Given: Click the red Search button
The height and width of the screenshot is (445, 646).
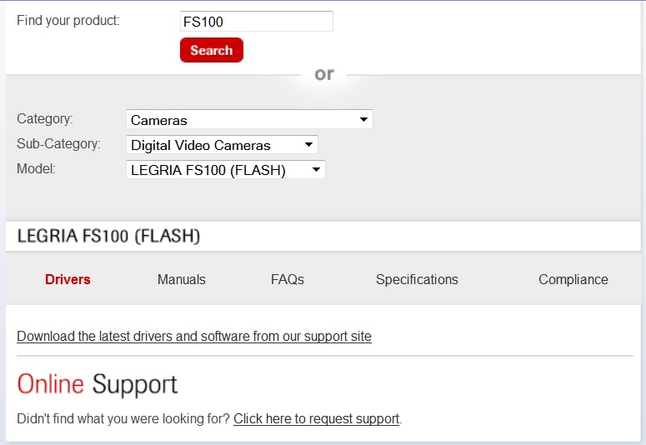Looking at the screenshot, I should (x=212, y=50).
